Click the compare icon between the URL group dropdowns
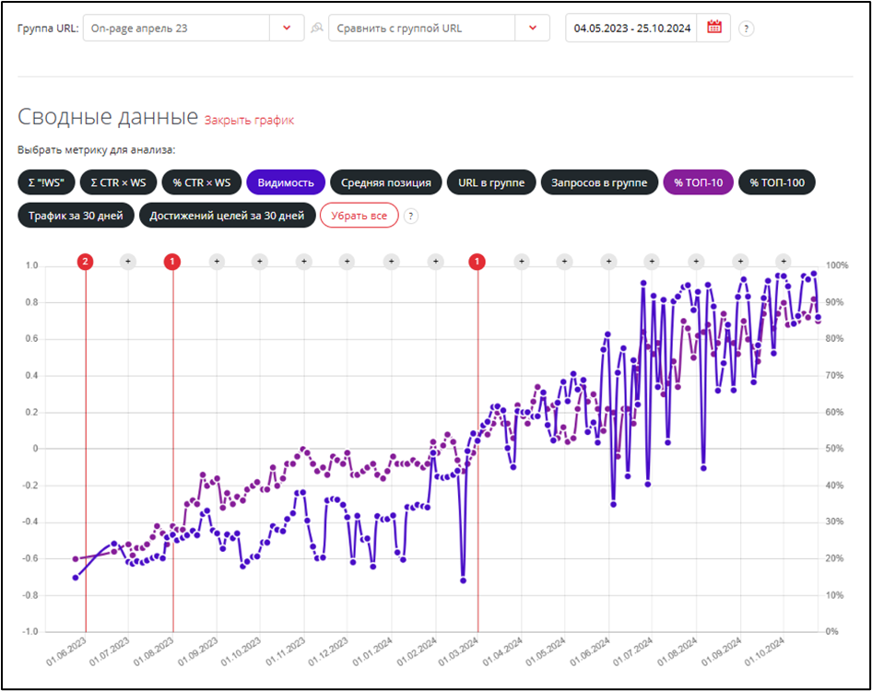Viewport: 872px width, 691px height. [316, 29]
